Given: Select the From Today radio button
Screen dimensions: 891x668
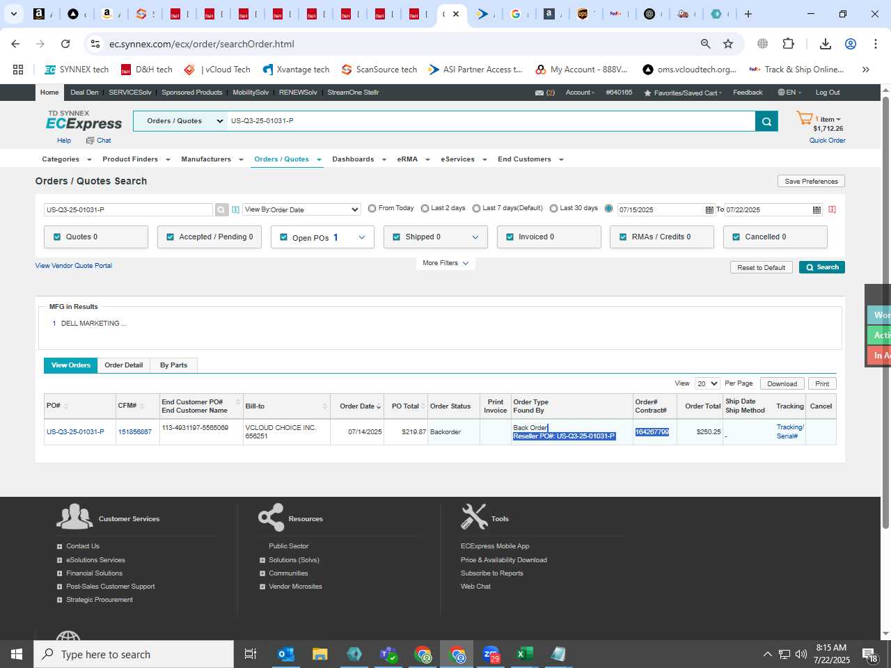Looking at the screenshot, I should (x=372, y=208).
